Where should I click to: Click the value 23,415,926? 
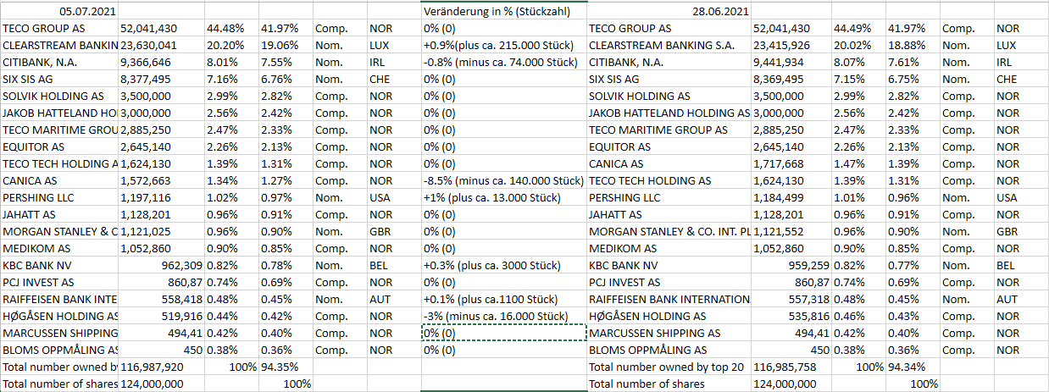pyautogui.click(x=791, y=45)
